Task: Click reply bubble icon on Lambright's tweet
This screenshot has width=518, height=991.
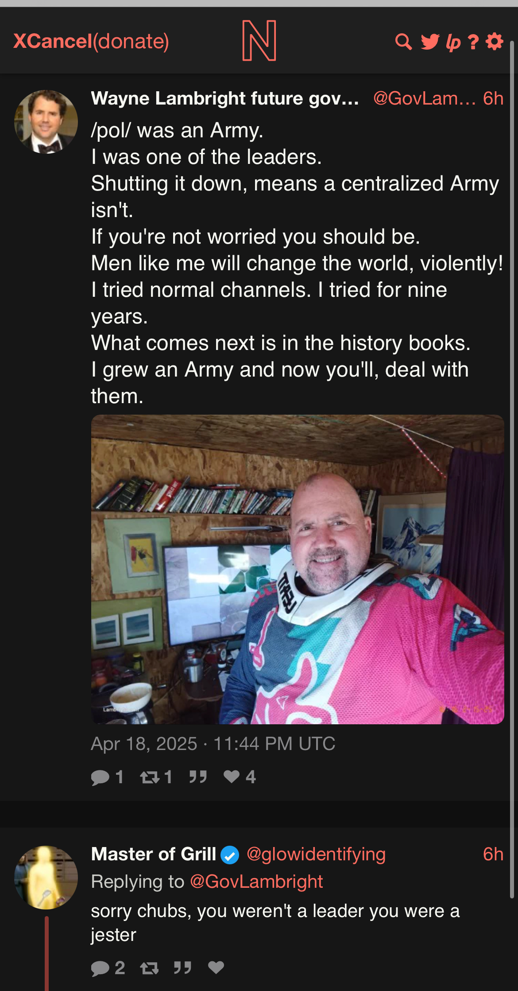Action: click(x=101, y=777)
